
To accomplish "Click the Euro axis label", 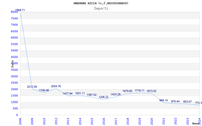I will coord(12,64).
